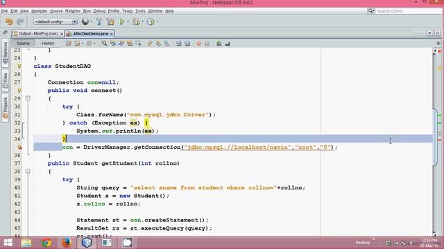
Task: Switch to the Output - MiniProj (run) tab
Action: [38, 34]
